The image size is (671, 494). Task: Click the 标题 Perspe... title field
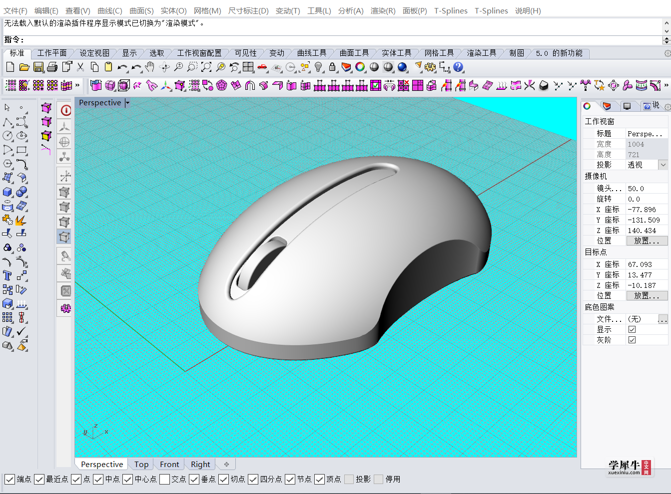[647, 134]
